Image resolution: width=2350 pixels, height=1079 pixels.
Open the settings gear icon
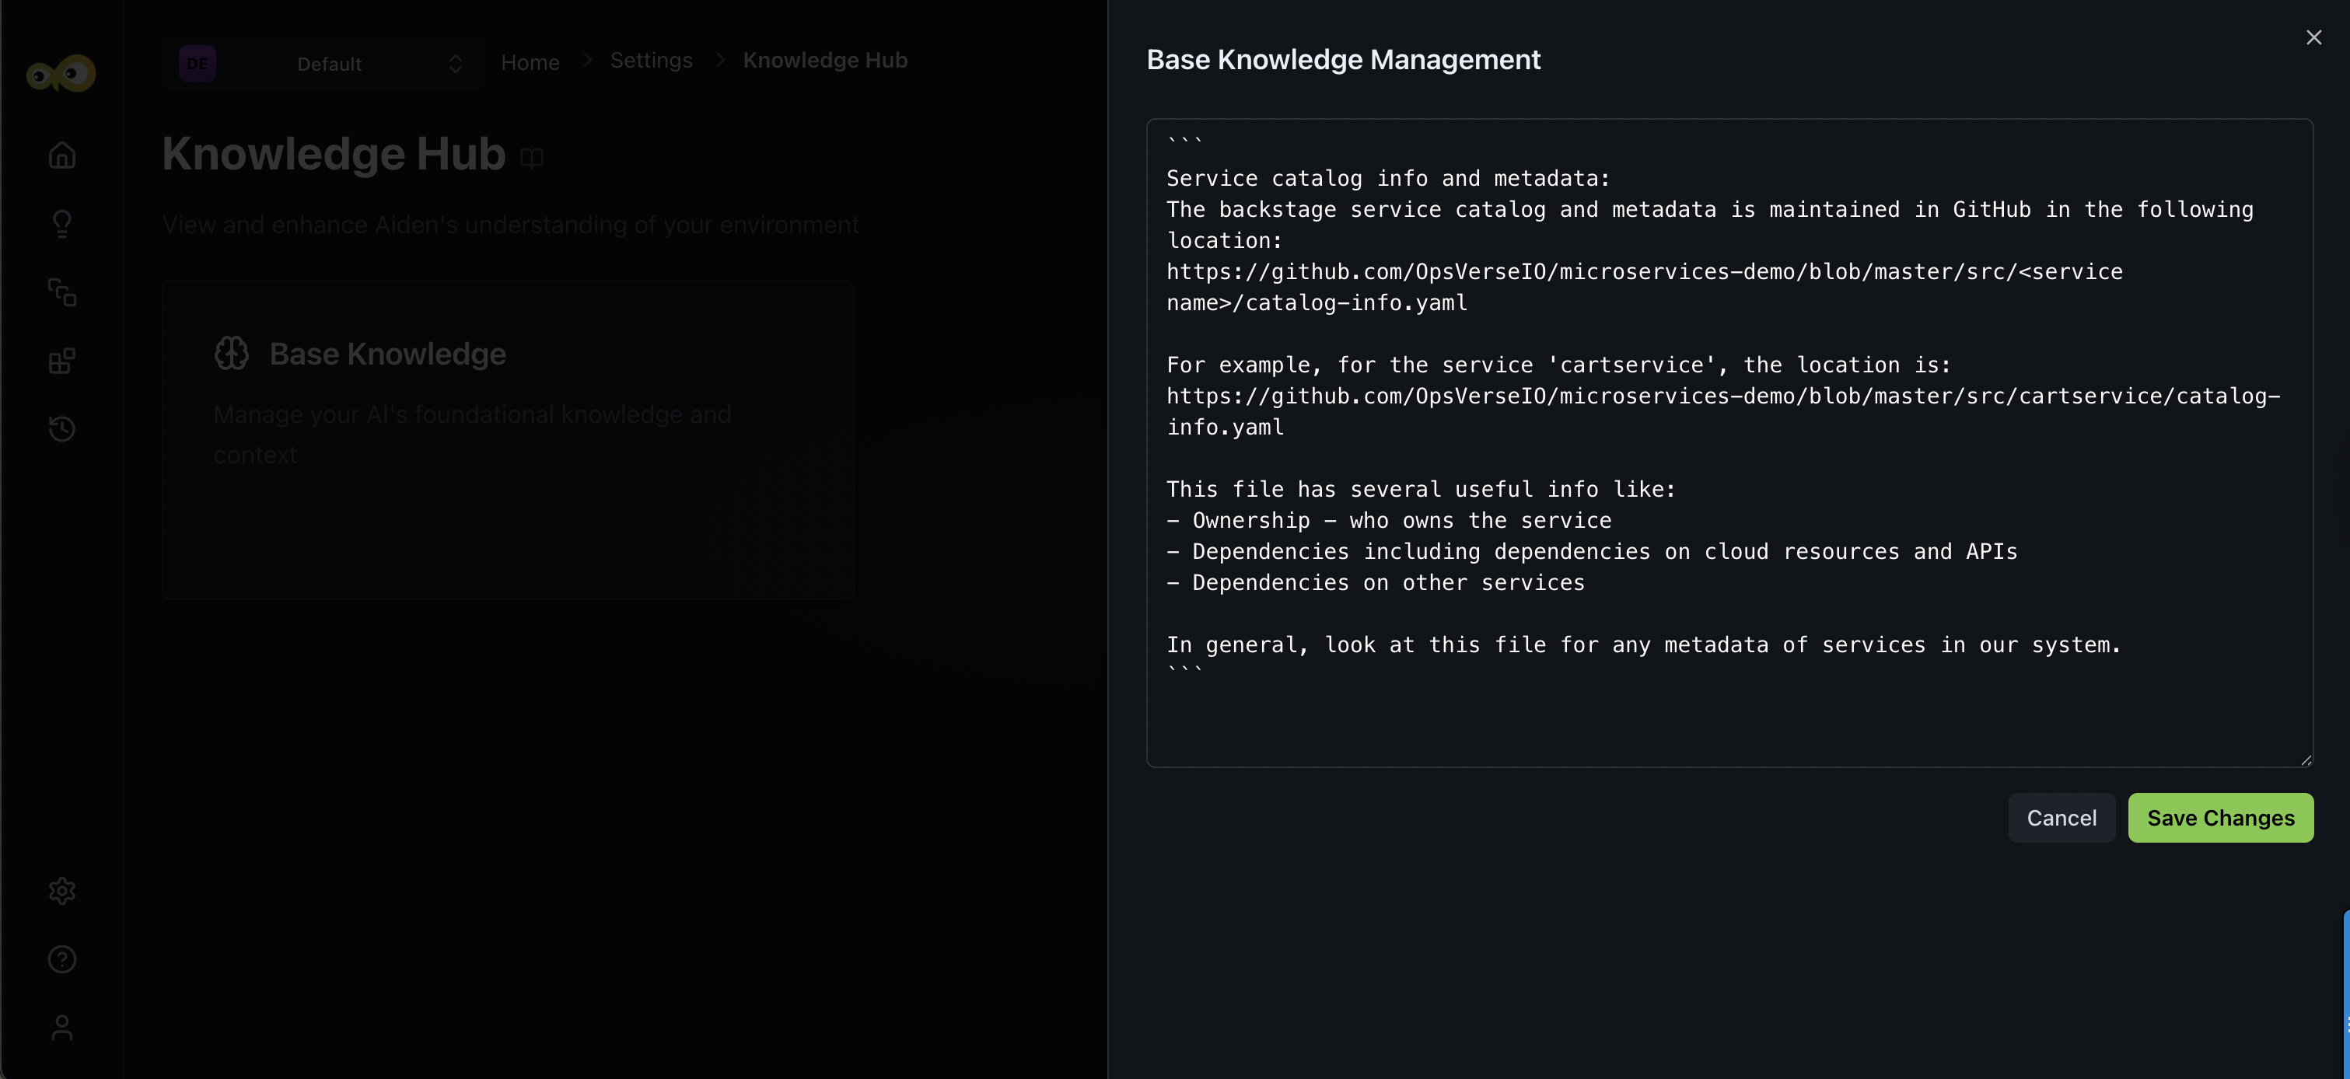tap(62, 890)
